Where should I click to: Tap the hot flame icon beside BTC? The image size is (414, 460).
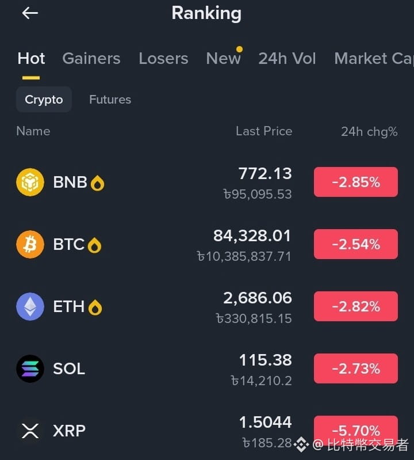[95, 245]
